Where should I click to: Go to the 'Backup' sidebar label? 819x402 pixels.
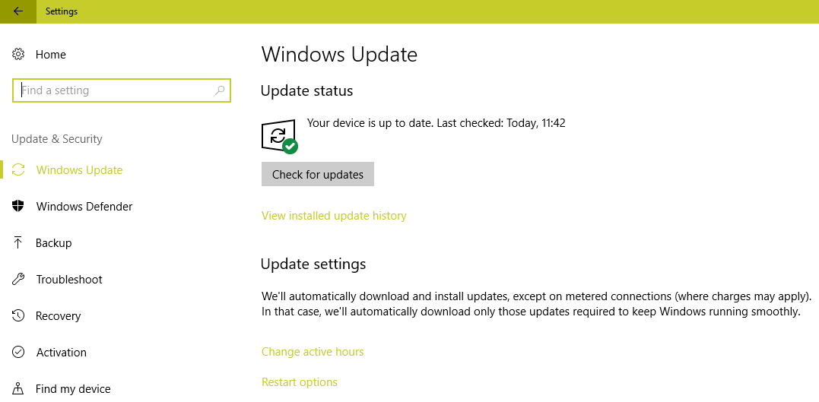53,243
